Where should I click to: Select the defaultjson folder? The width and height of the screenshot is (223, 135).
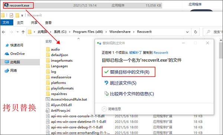57,55
